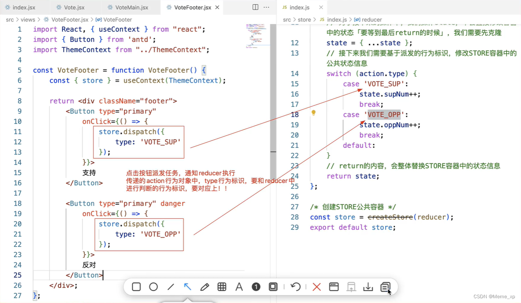Select the VoteFooter.jsx tab
Image resolution: width=521 pixels, height=303 pixels.
click(192, 8)
